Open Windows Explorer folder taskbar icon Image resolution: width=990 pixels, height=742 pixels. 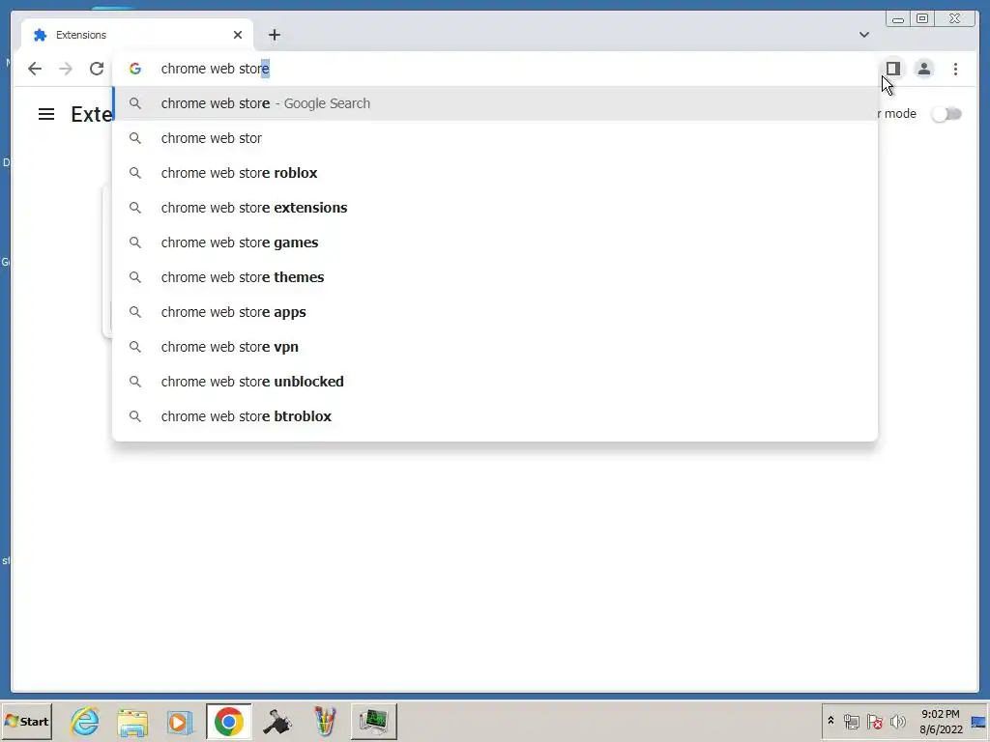132,721
